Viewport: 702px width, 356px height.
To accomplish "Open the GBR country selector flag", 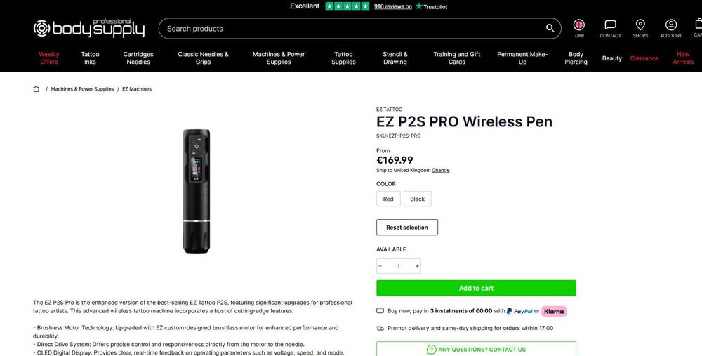I will [579, 25].
